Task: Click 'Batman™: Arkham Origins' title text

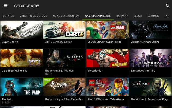Action: pos(145,42)
